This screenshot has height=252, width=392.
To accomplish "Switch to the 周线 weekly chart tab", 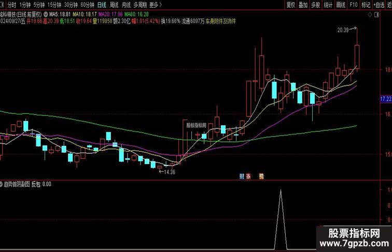I will coord(114,5).
